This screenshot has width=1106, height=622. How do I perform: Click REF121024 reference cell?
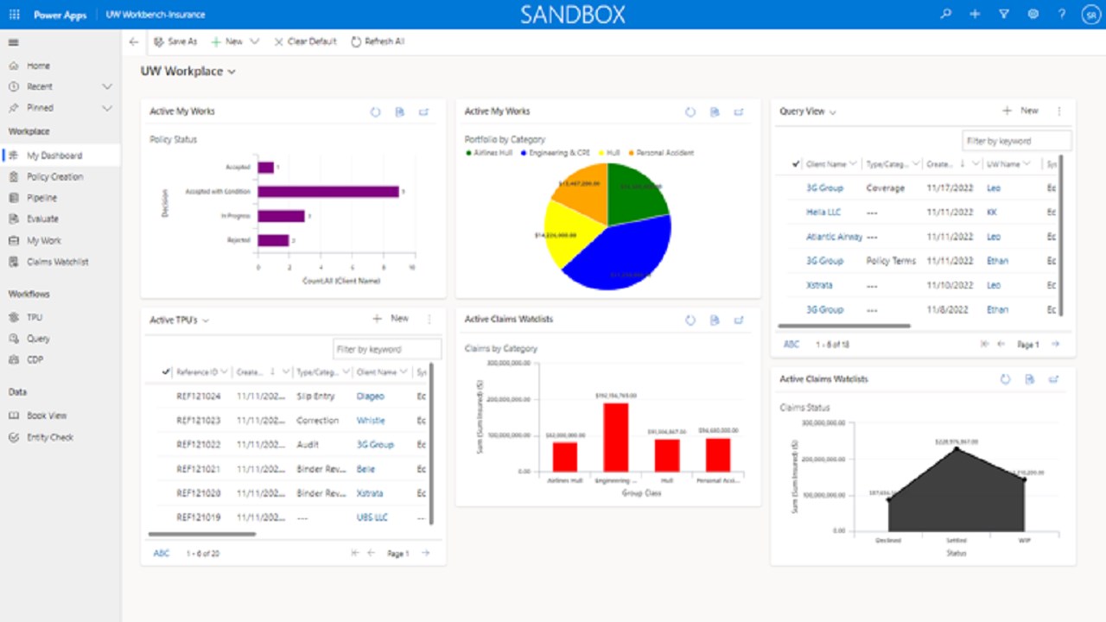pyautogui.click(x=198, y=397)
